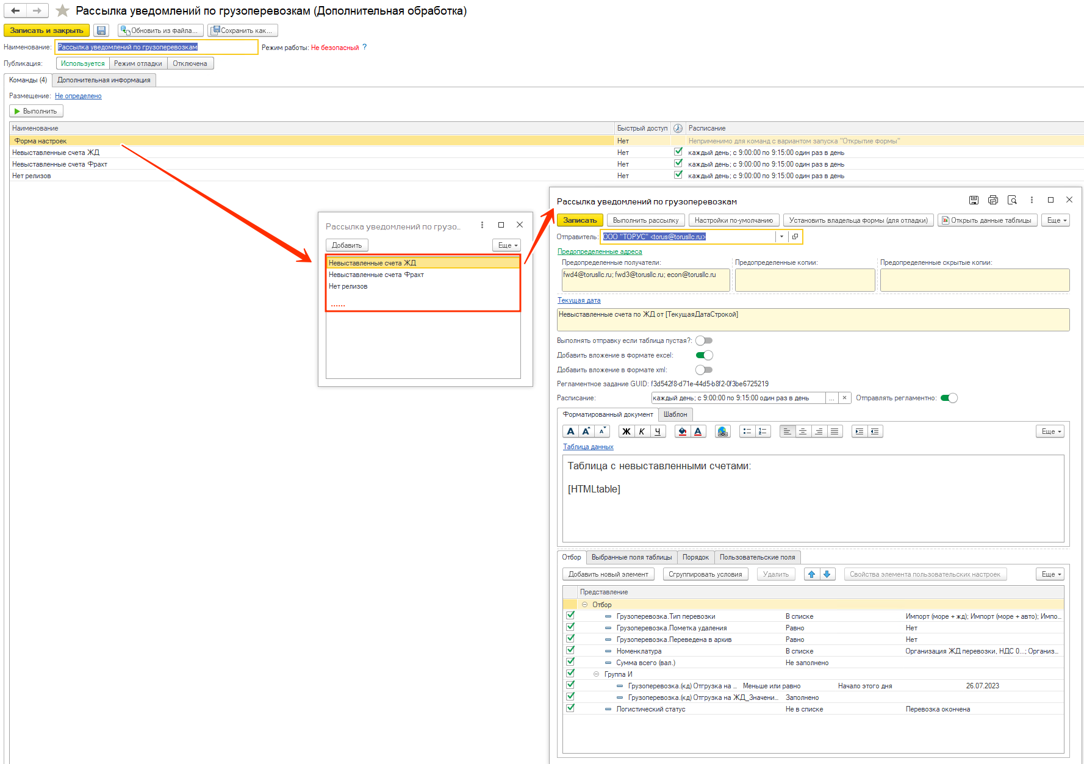The image size is (1084, 764).
Task: Collapse the 'Группа И' tree node
Action: [x=597, y=674]
